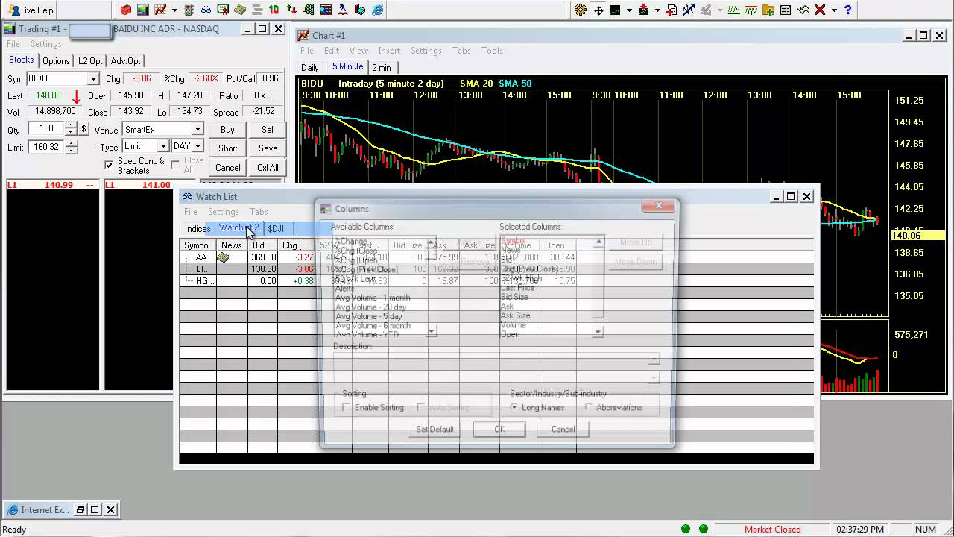The image size is (954, 537).
Task: Open the order Type Limit dropdown
Action: [162, 148]
